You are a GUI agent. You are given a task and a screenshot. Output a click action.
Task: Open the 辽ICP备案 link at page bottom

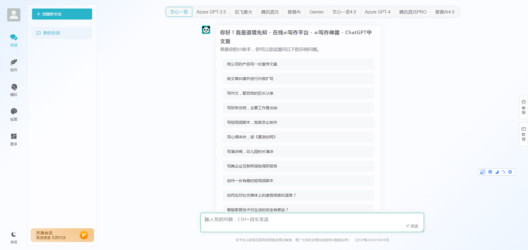(x=372, y=240)
